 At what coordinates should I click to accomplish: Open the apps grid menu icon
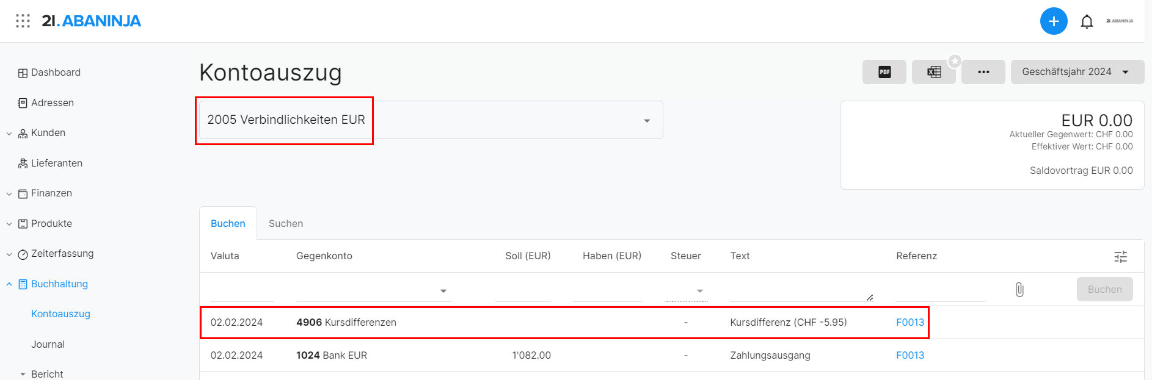(x=23, y=21)
